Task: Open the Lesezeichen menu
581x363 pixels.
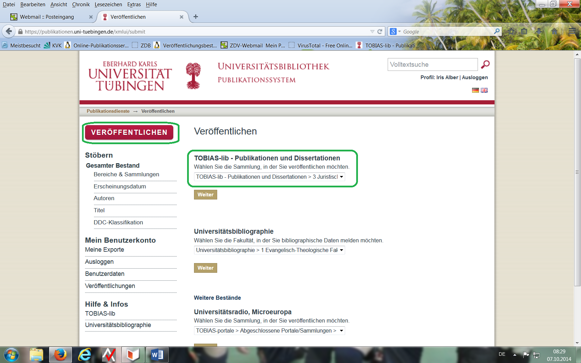Action: coord(108,4)
